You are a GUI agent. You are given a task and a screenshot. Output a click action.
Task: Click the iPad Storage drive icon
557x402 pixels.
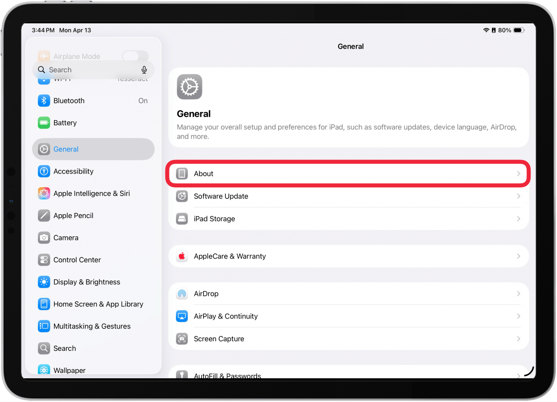tap(182, 219)
